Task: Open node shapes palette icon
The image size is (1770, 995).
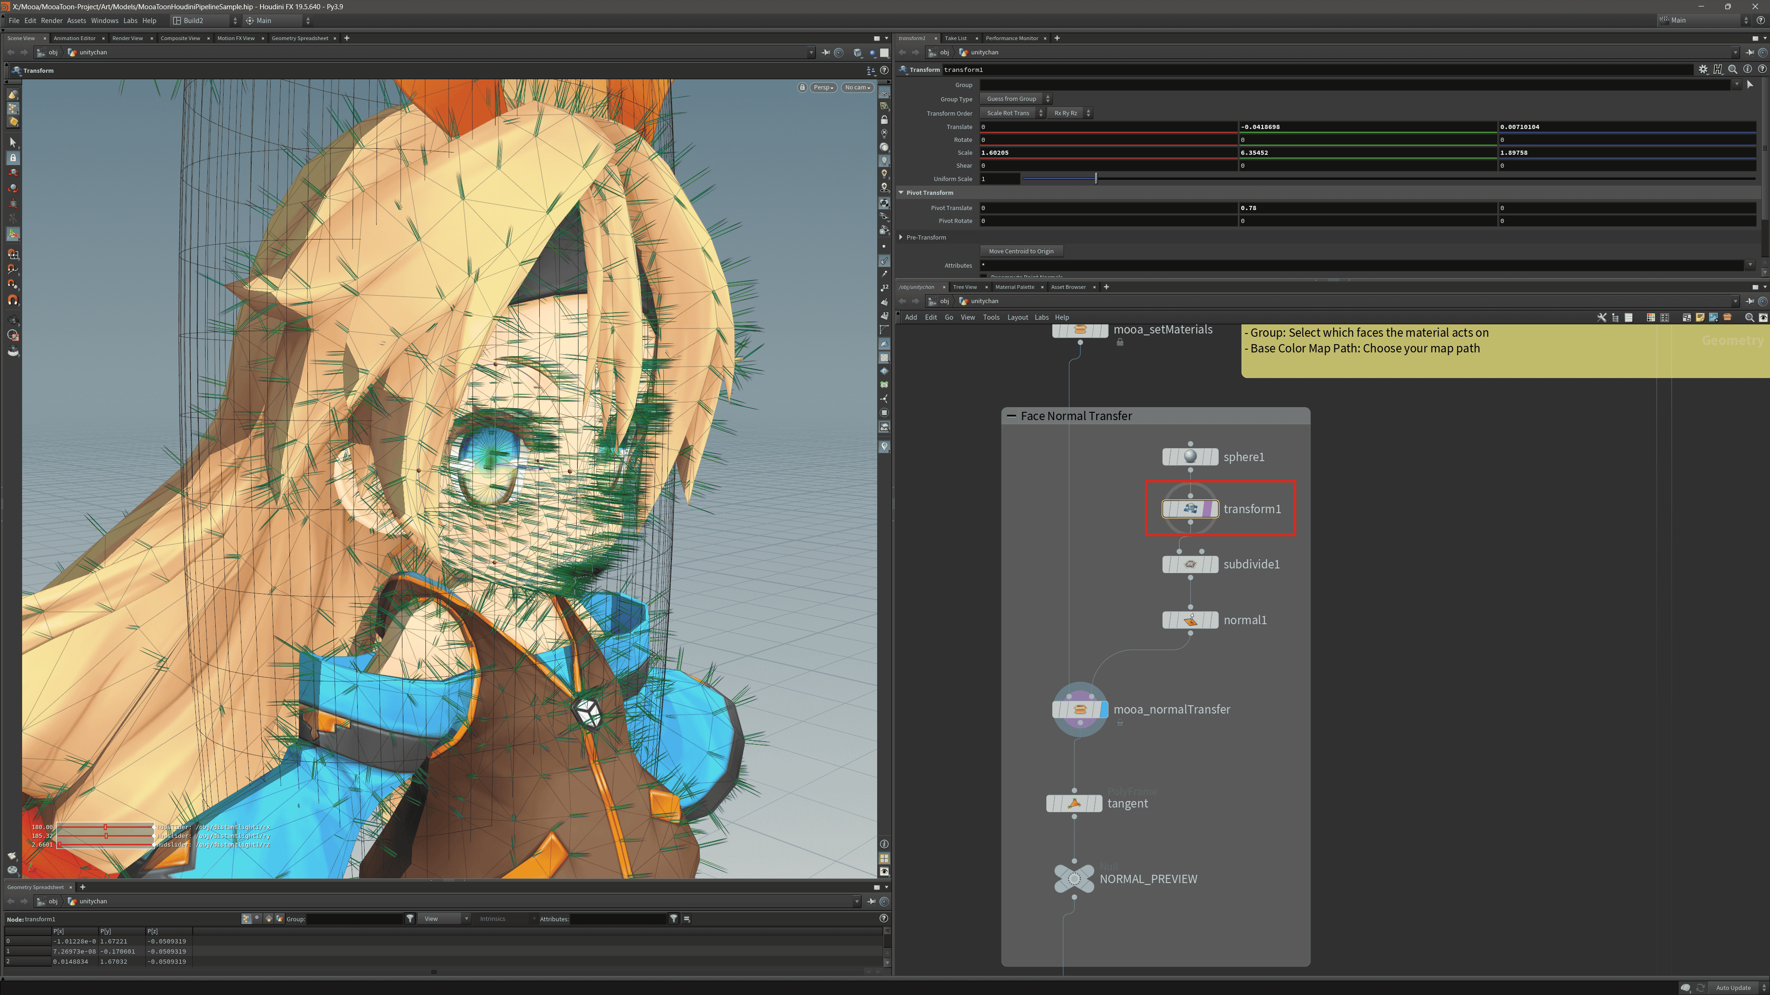Action: [x=1664, y=317]
